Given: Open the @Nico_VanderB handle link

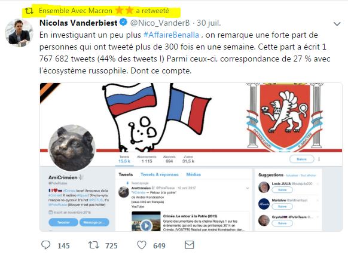Looking at the screenshot, I should [160, 23].
